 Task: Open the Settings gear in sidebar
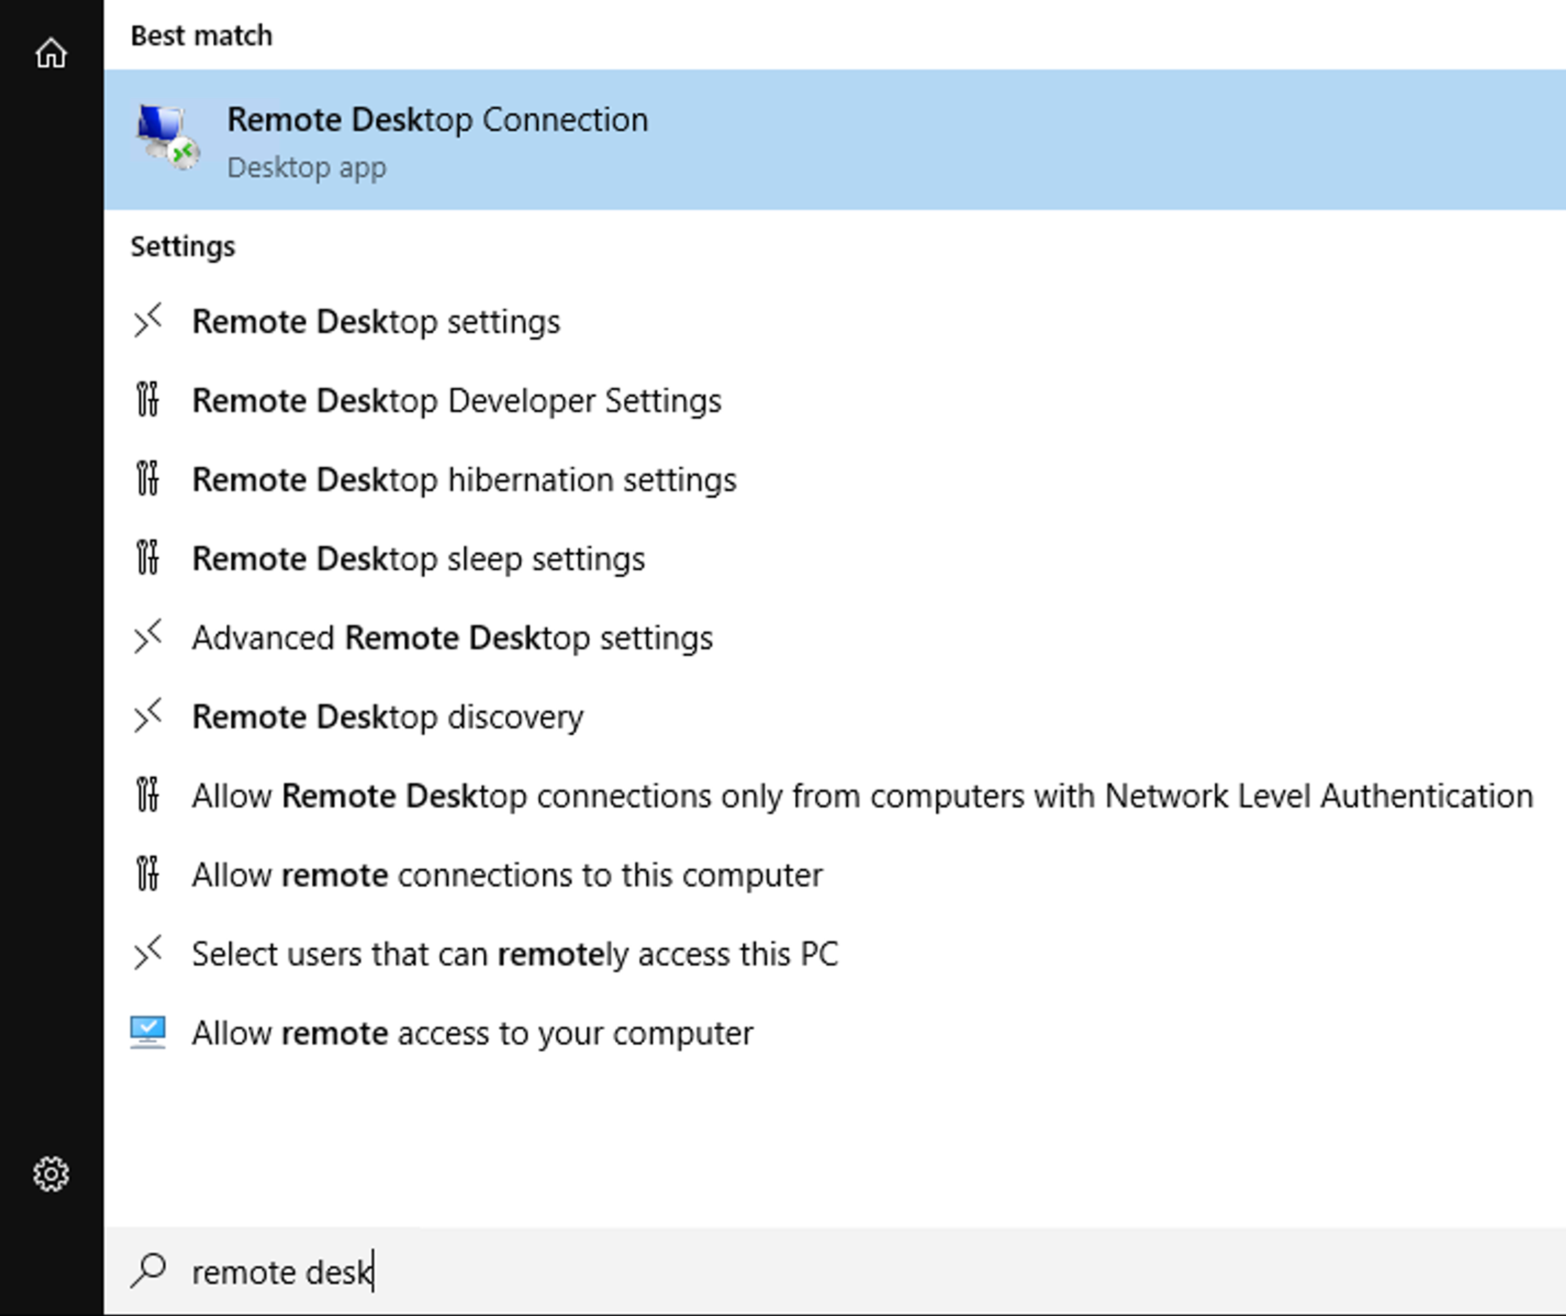coord(51,1174)
